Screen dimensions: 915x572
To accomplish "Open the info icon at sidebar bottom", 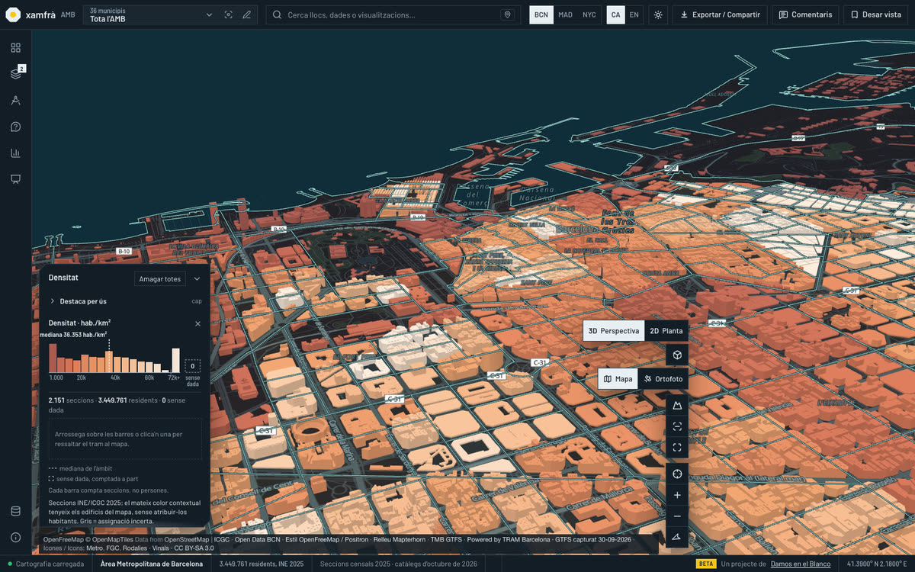I will click(x=15, y=537).
